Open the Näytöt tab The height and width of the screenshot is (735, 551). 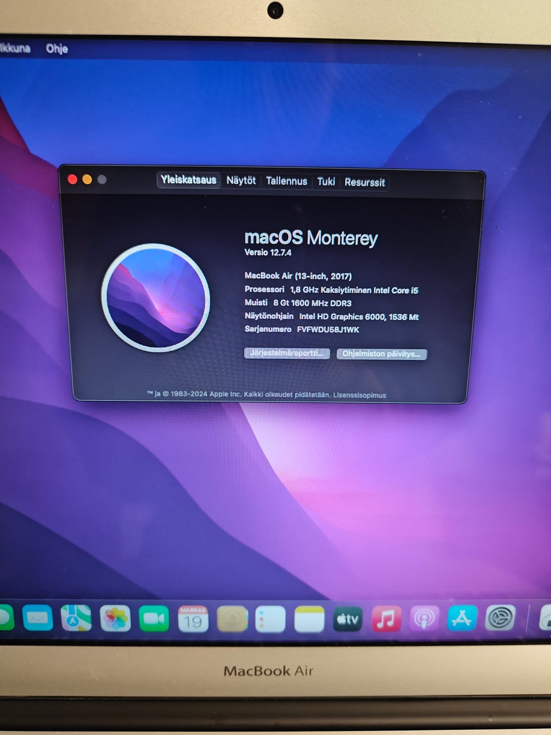coord(241,180)
